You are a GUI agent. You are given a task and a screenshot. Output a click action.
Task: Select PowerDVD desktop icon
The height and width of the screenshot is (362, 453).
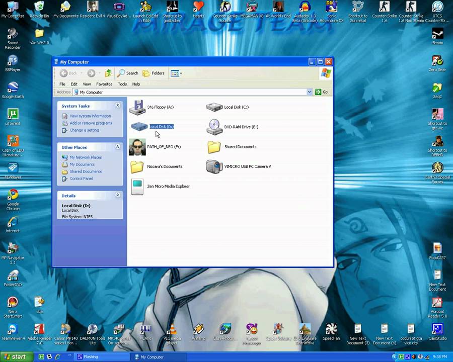(13, 278)
